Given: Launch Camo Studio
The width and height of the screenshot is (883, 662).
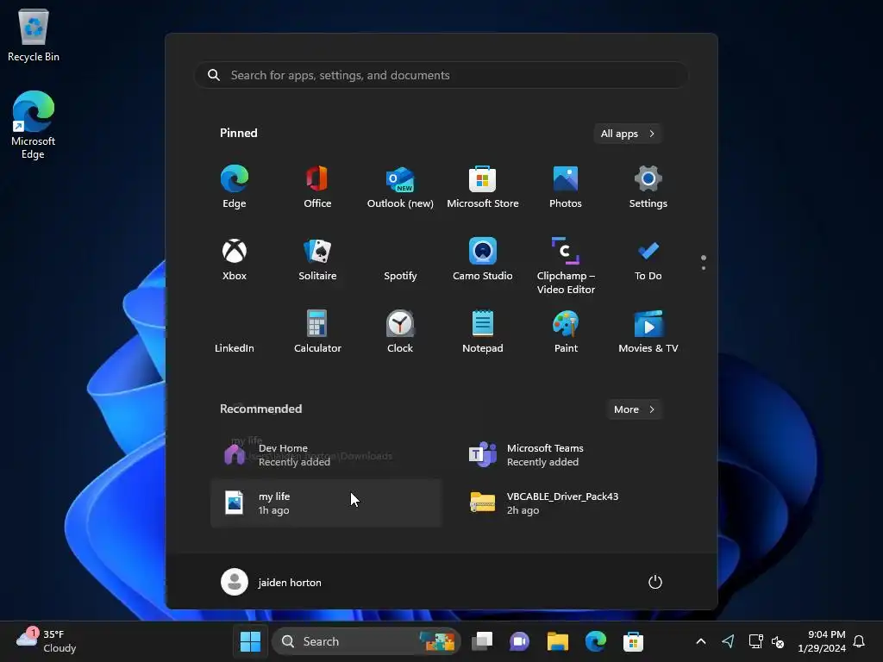Looking at the screenshot, I should pos(483,259).
